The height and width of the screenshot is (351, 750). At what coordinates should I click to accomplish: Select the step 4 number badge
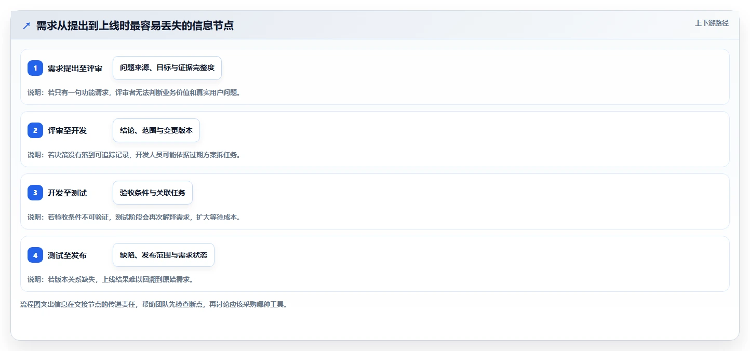35,255
